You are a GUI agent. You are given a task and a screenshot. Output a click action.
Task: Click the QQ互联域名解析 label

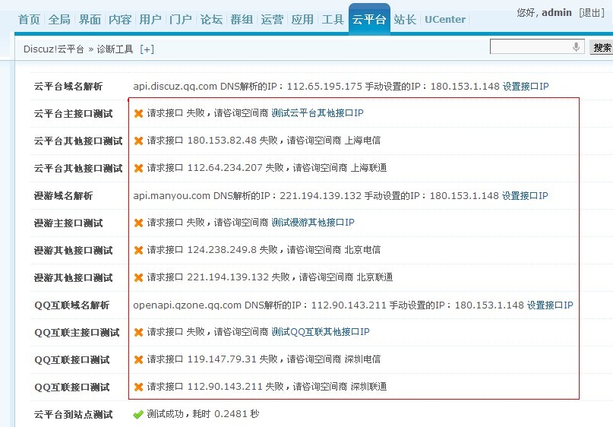point(72,305)
